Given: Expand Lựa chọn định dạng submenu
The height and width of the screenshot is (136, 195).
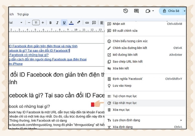Looking at the screenshot, I should click(145, 120).
